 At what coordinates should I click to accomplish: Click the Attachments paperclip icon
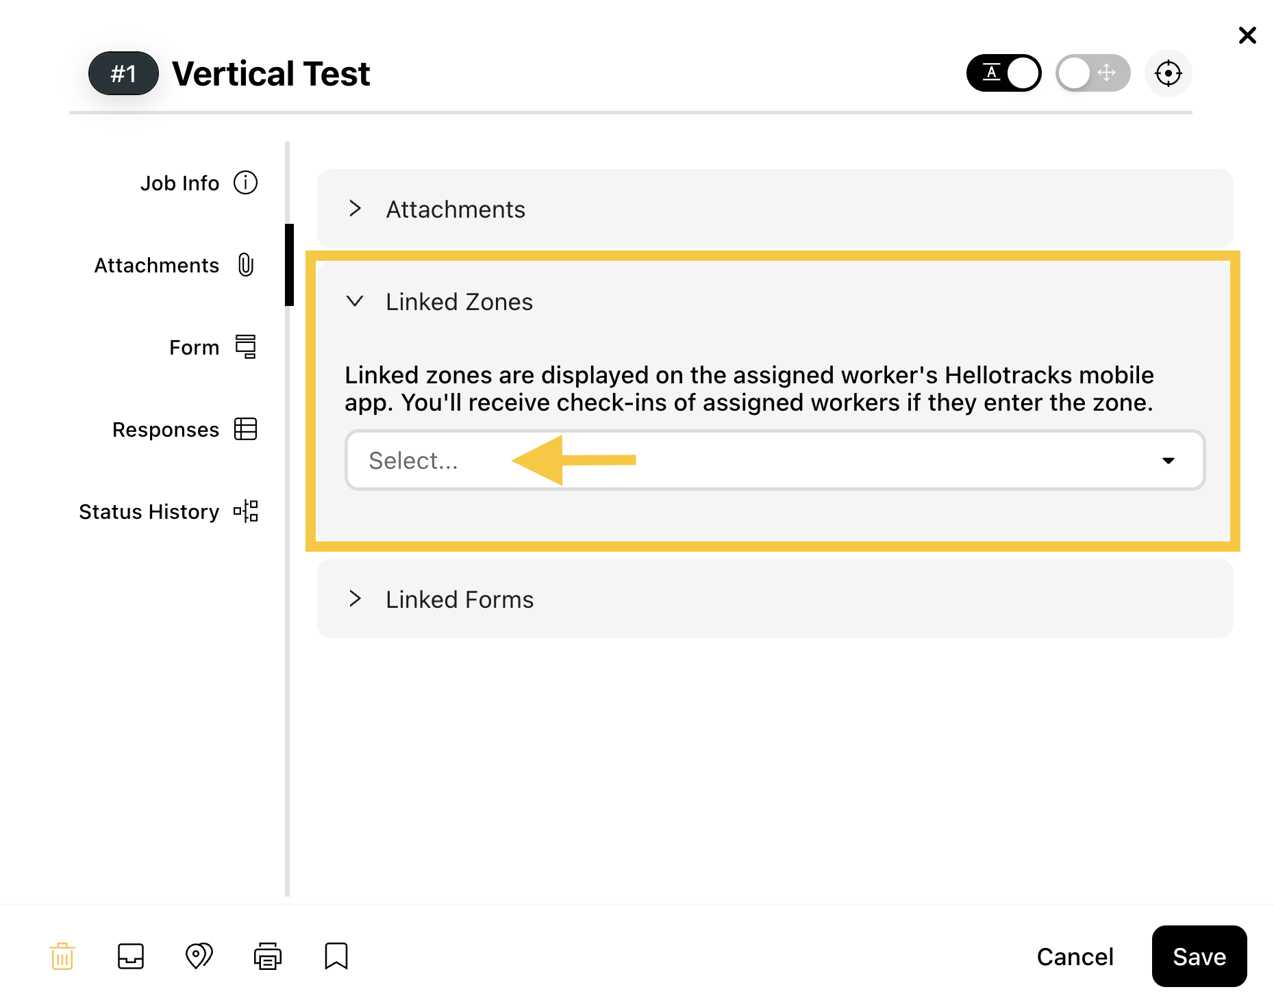(x=246, y=265)
